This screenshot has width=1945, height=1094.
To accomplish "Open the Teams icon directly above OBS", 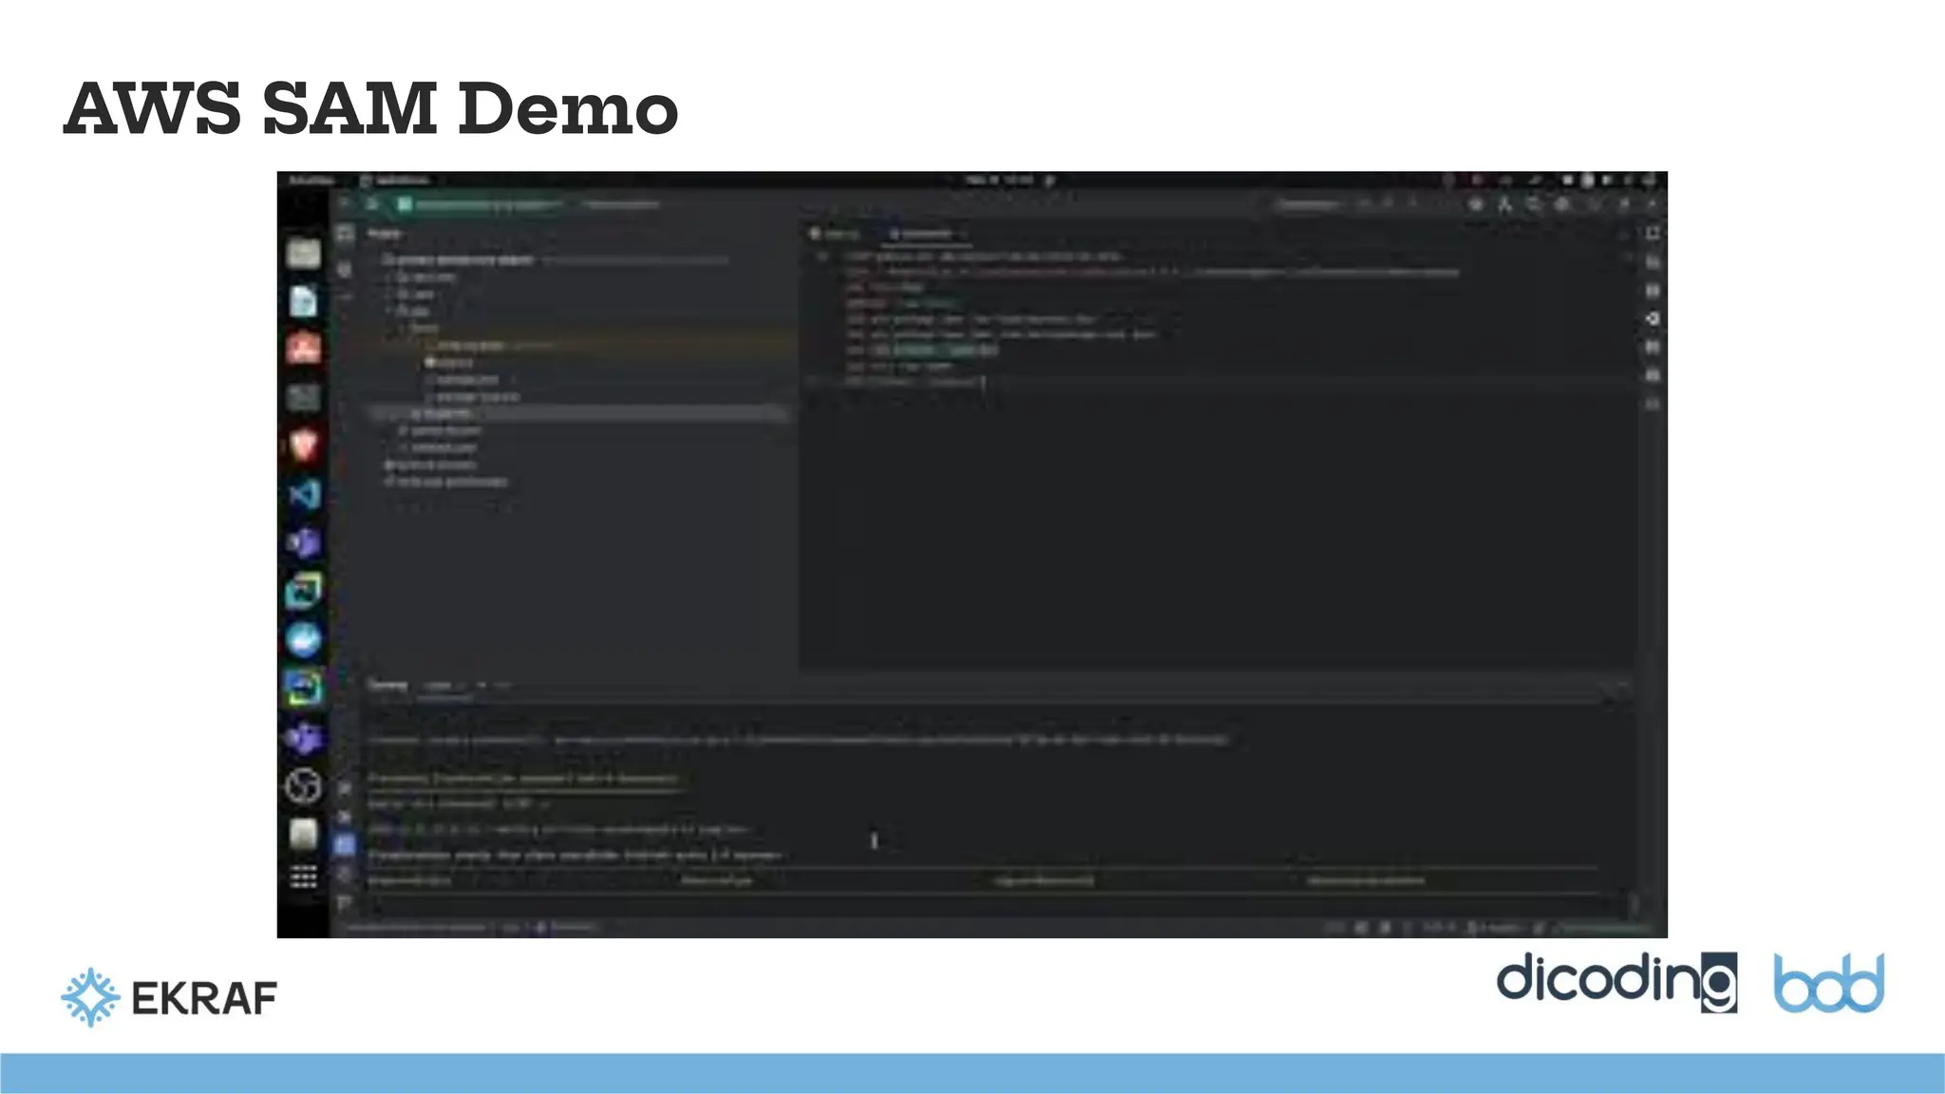I will (304, 738).
